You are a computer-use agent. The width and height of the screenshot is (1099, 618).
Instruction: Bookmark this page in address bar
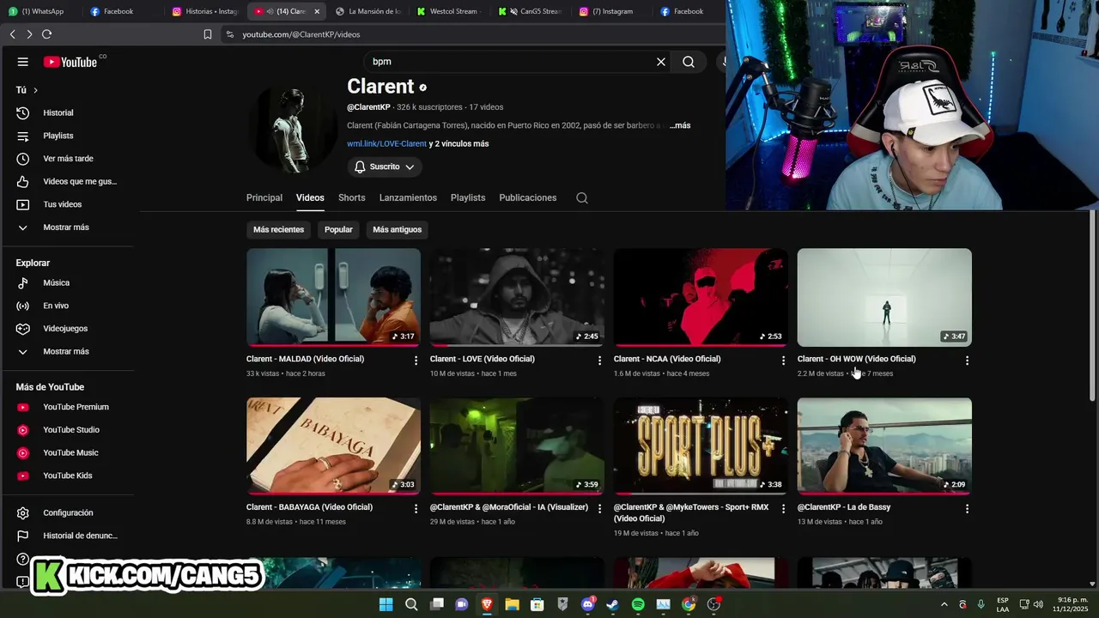tap(208, 34)
